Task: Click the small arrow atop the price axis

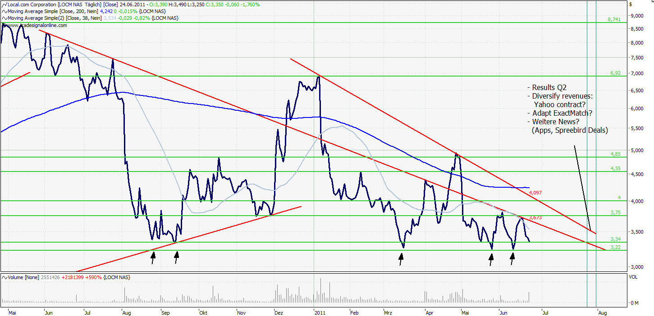Action: (x=630, y=4)
